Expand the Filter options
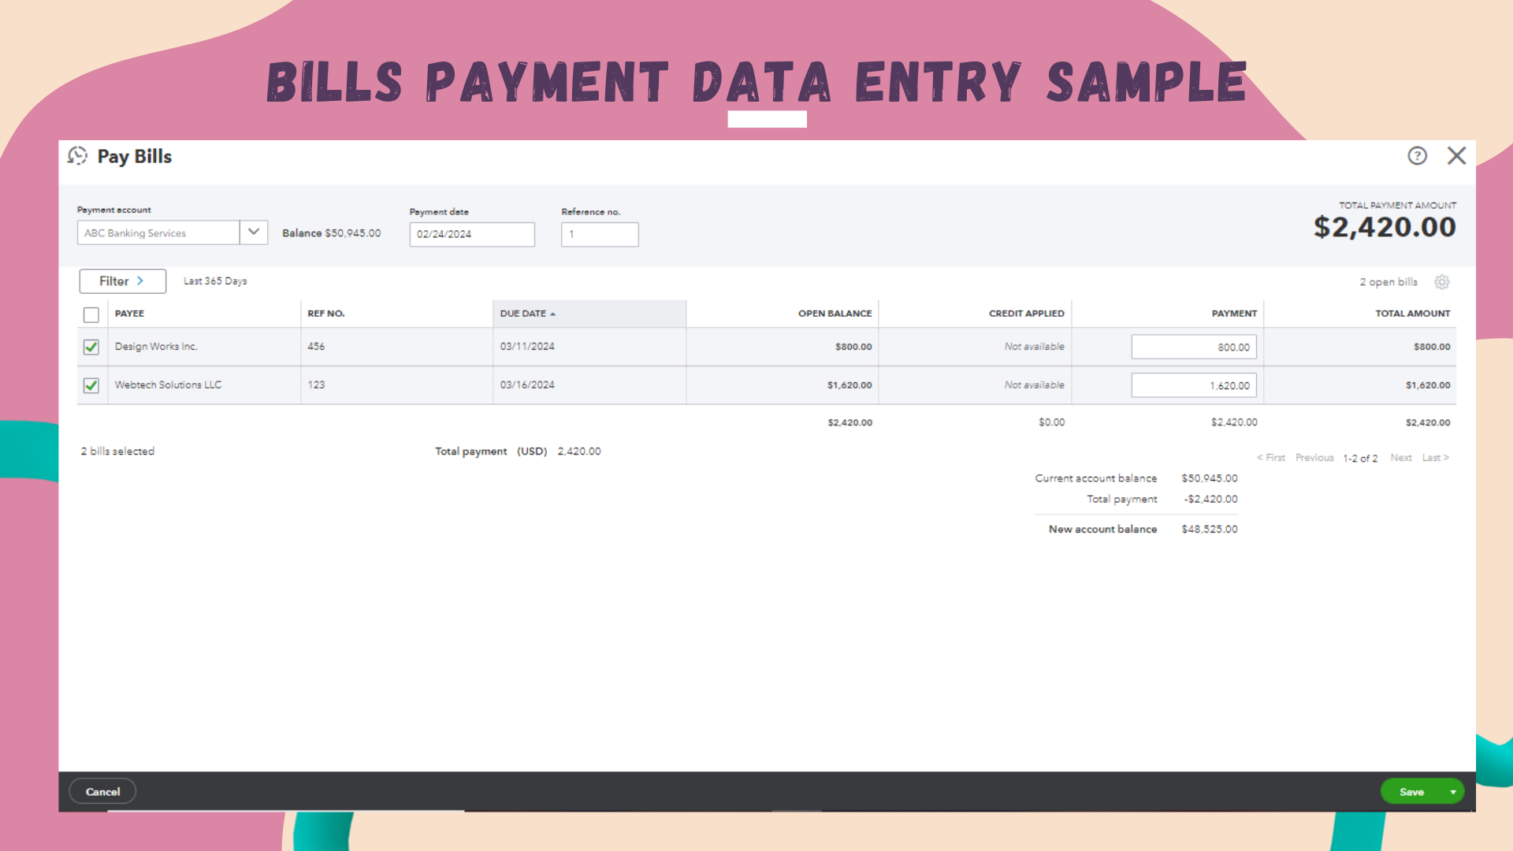The image size is (1513, 851). click(122, 281)
